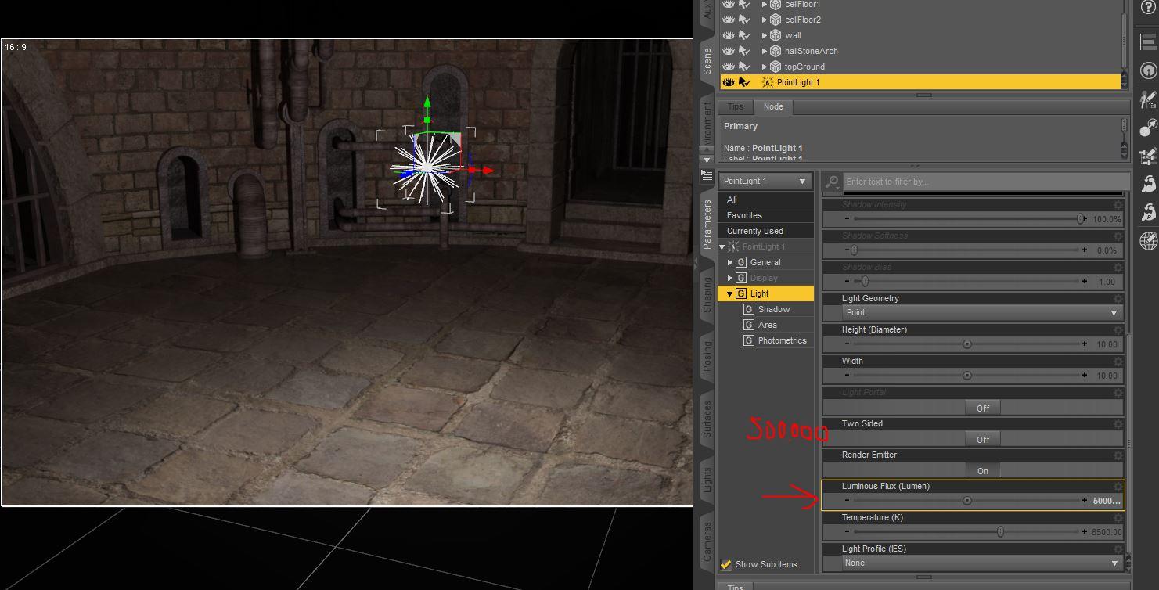The height and width of the screenshot is (590, 1159).
Task: Click the plus button on Temperature slider
Action: coord(1085,532)
